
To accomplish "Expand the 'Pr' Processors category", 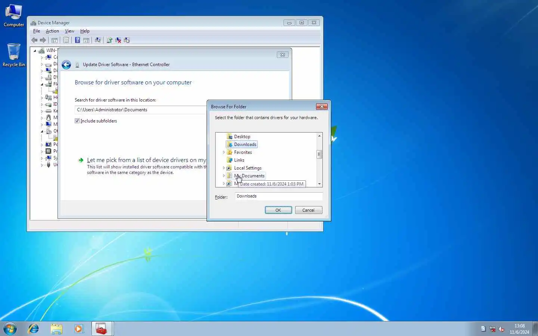I will pyautogui.click(x=42, y=152).
